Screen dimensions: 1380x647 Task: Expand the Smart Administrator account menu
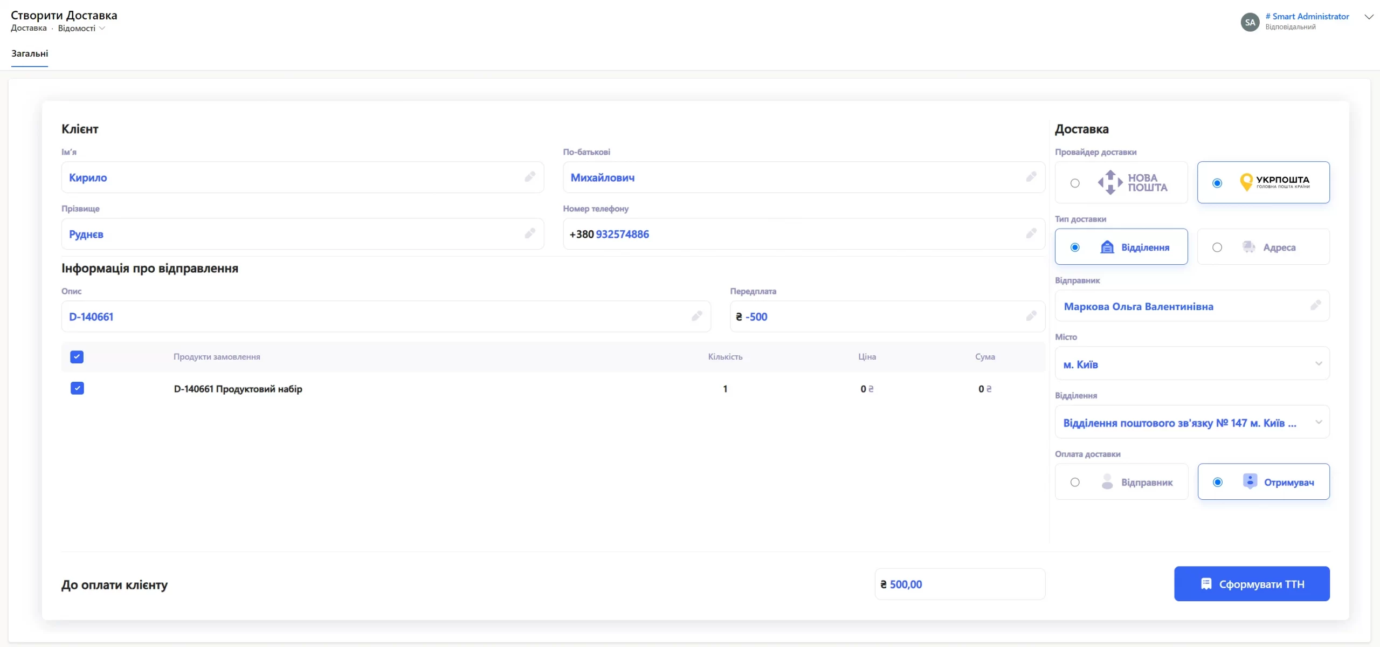1368,17
